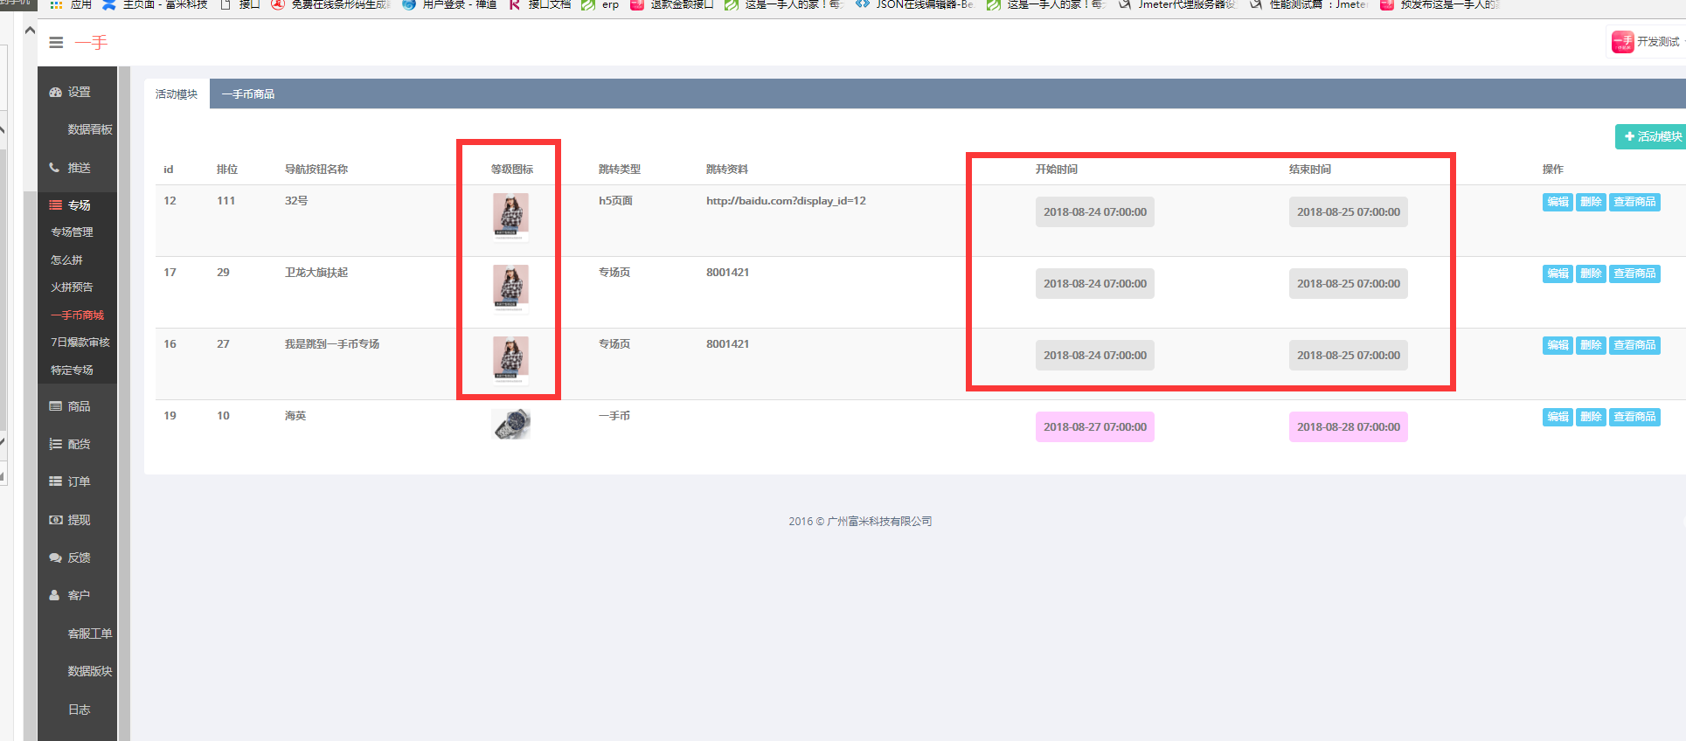The height and width of the screenshot is (741, 1686).
Task: Select 一手币商城 submenu item
Action: tap(77, 315)
